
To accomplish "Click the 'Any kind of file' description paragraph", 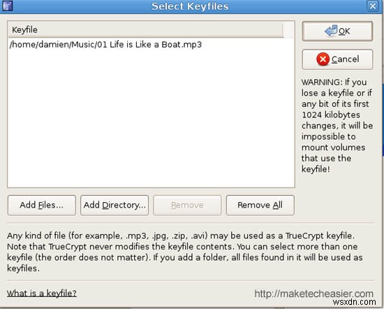I will (185, 252).
